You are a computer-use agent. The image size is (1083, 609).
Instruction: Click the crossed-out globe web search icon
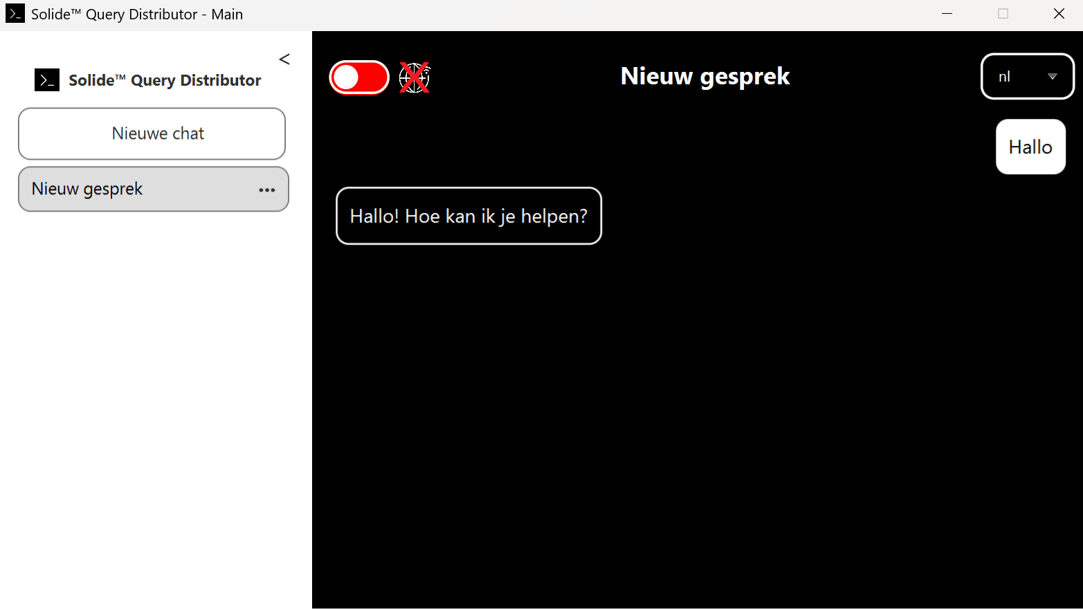(415, 77)
